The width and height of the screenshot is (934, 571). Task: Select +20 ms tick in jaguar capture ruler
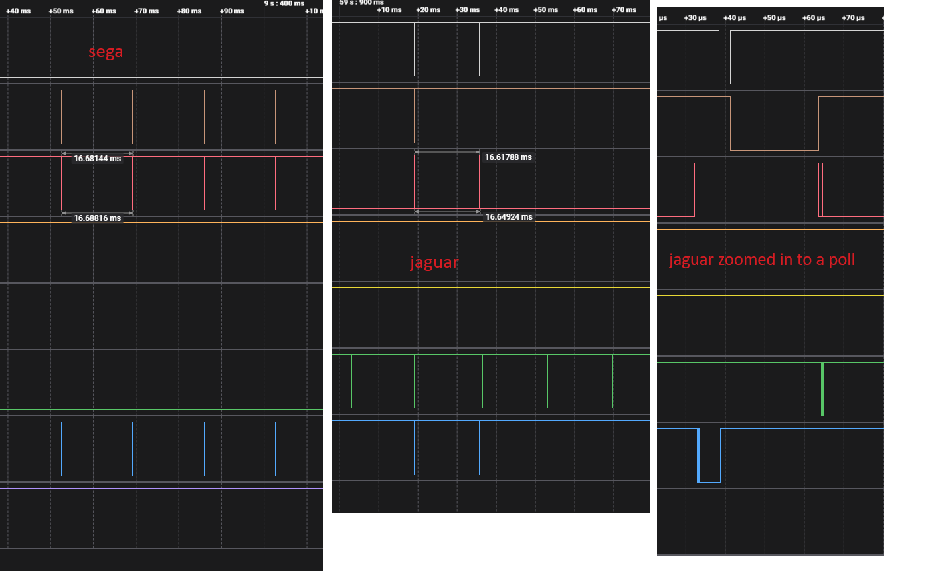[428, 10]
